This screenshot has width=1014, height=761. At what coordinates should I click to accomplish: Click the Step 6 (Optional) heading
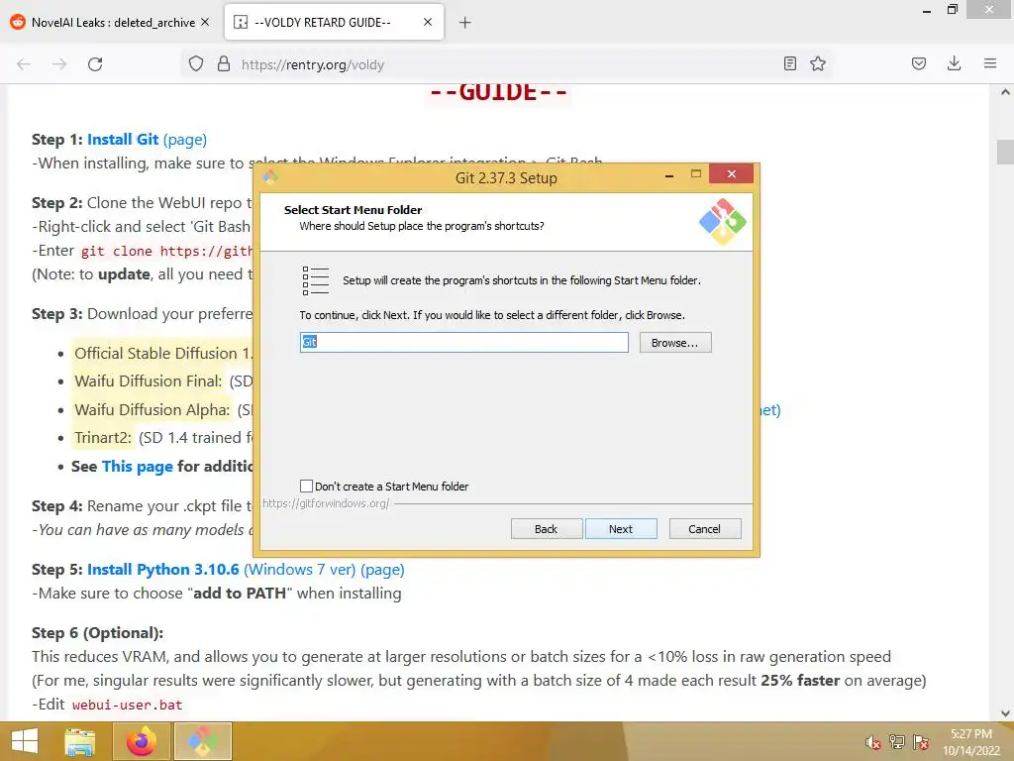98,633
